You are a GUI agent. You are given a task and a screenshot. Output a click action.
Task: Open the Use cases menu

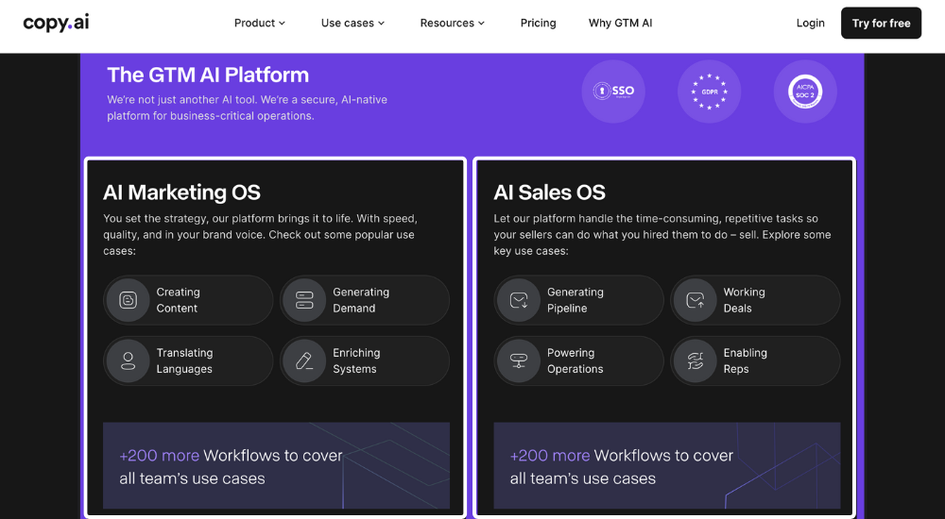tap(352, 23)
